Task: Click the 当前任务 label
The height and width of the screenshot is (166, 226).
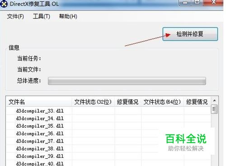Action: 29,58
